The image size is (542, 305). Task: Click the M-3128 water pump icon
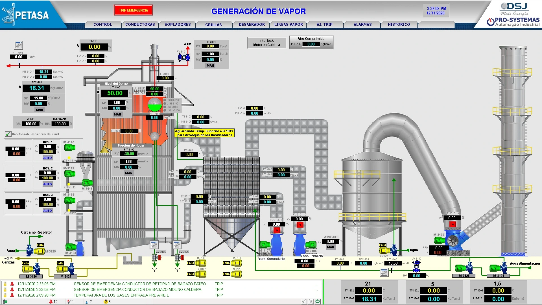click(388, 250)
